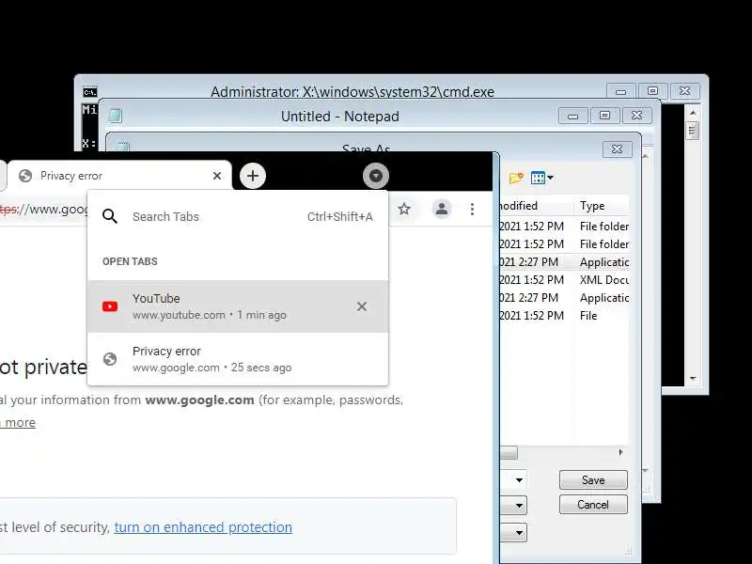Switch to YouTube in open tabs list

pyautogui.click(x=238, y=306)
